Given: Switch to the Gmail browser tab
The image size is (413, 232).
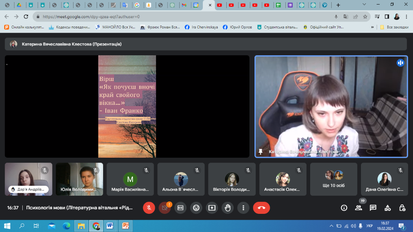Looking at the screenshot, I should (x=184, y=5).
